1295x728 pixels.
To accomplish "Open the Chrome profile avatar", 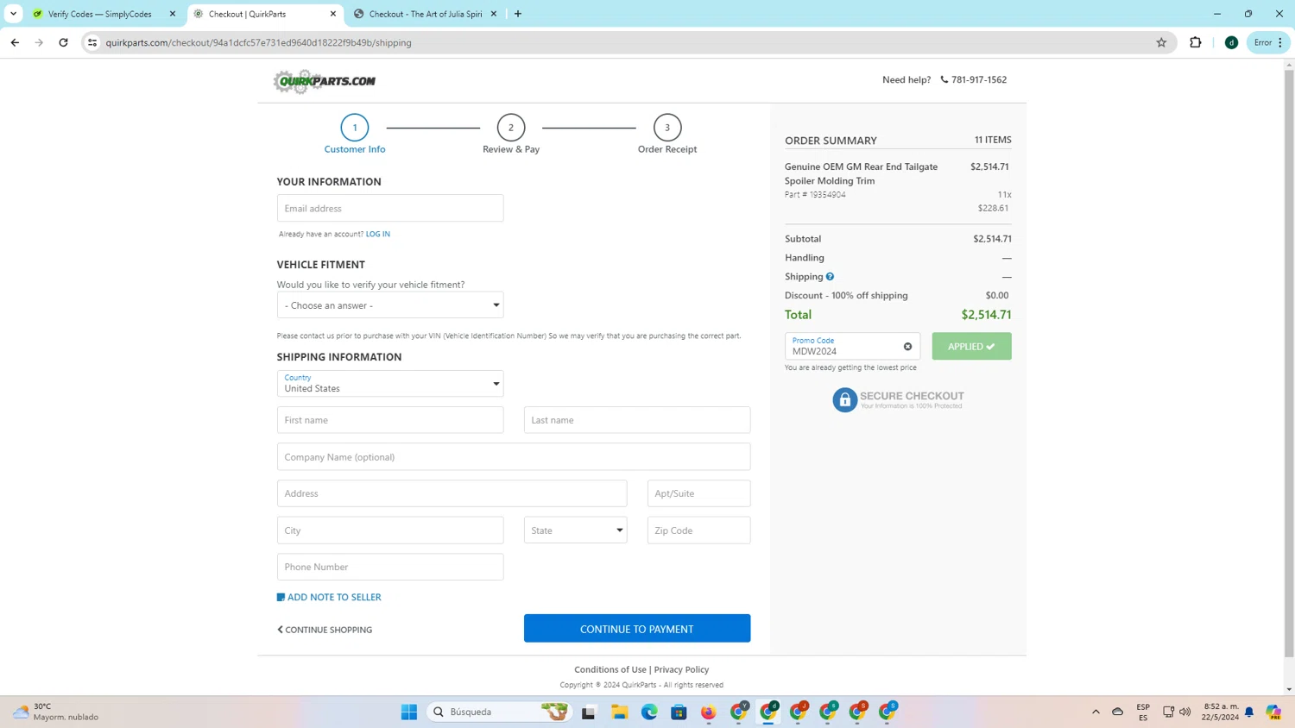I will [1231, 42].
